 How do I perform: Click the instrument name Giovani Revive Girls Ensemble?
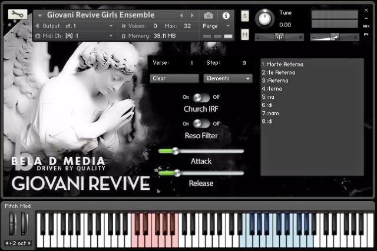pyautogui.click(x=101, y=15)
